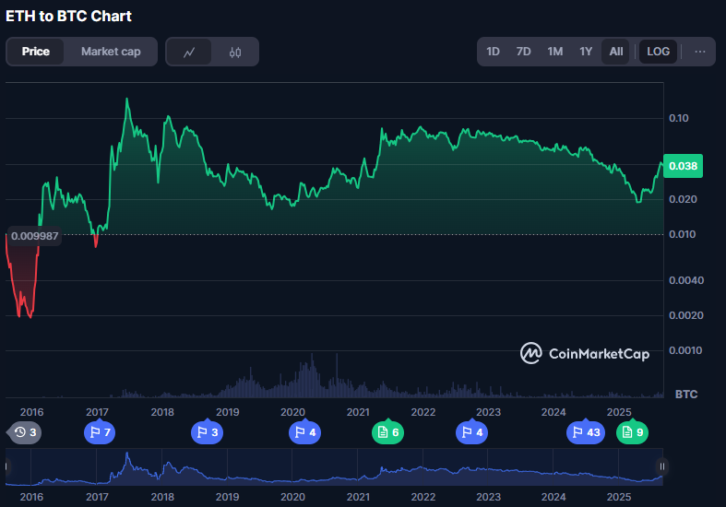Screen dimensions: 726x507
Task: Open the 2017 flag marker showing 7
Action: (100, 432)
